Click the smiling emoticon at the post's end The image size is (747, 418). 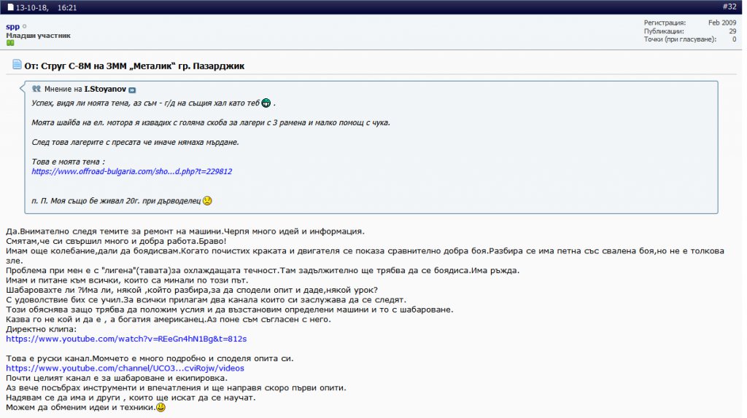click(161, 407)
